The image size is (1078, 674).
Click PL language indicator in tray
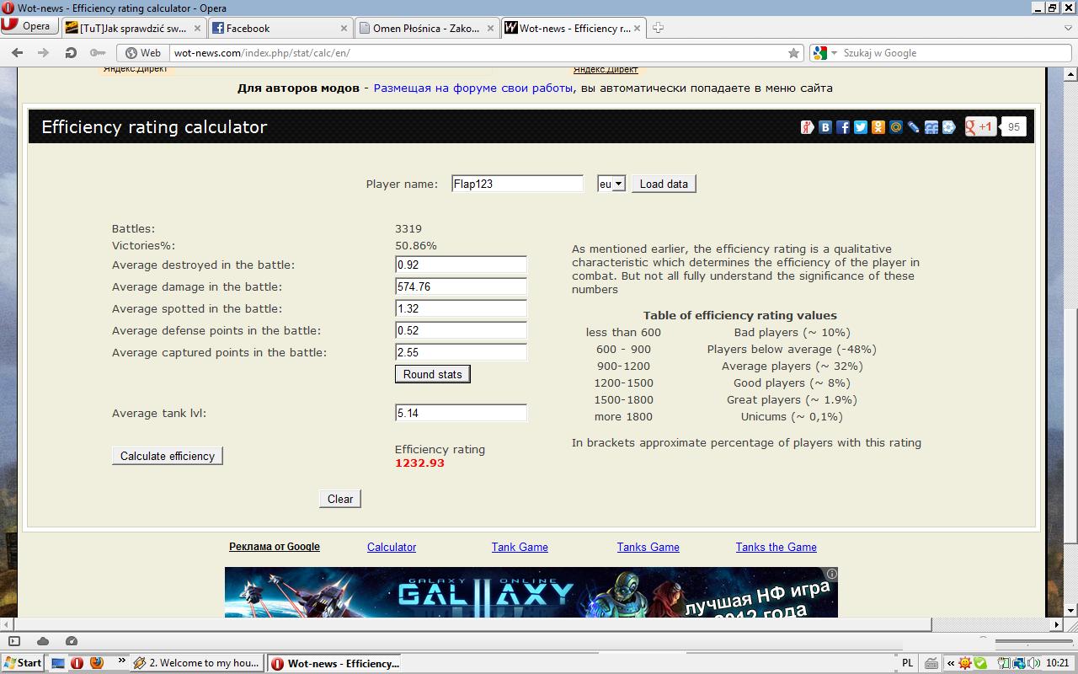point(907,663)
